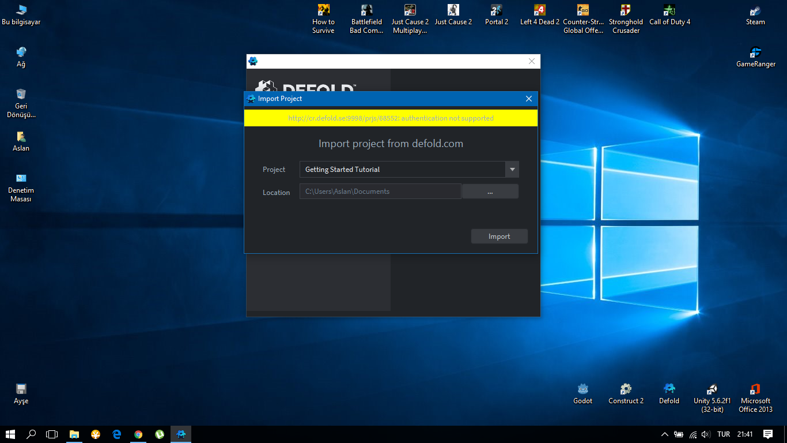Open Godot desktop shortcut

(582, 395)
